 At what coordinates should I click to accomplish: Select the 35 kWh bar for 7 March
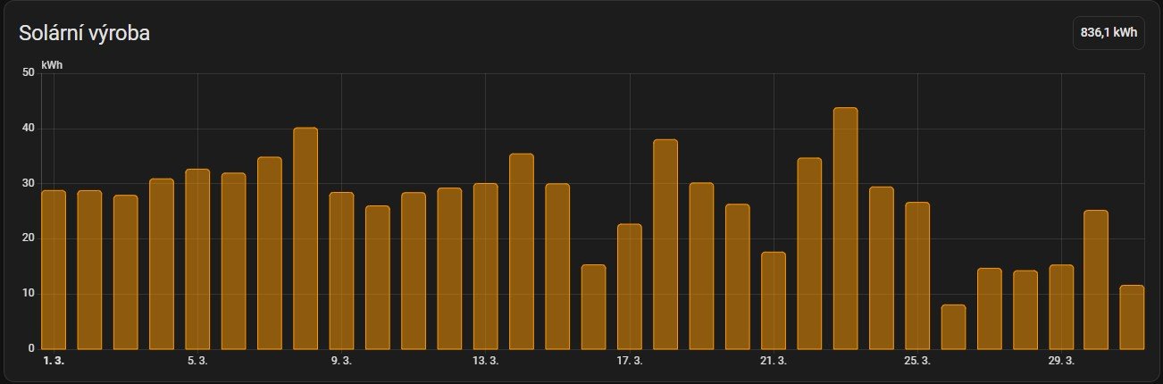[270, 253]
